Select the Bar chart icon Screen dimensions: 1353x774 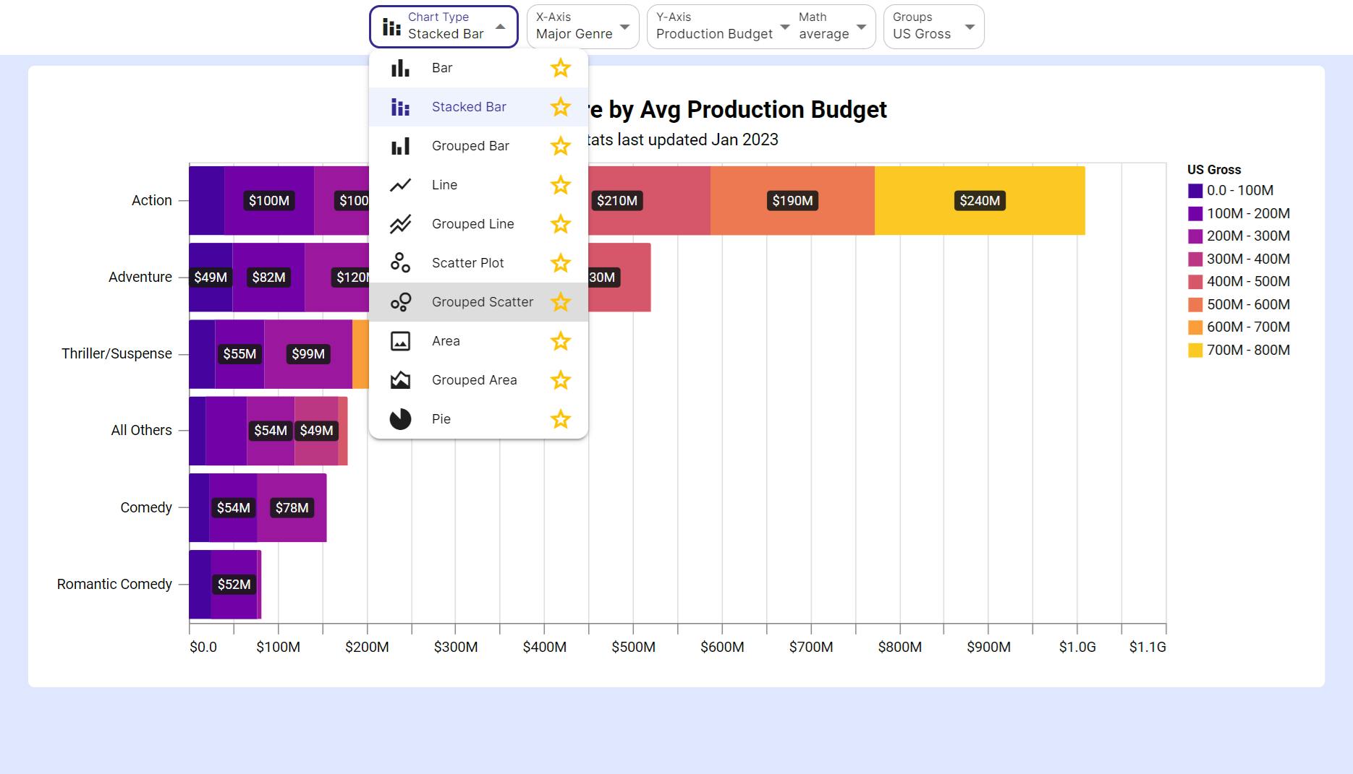click(x=400, y=68)
